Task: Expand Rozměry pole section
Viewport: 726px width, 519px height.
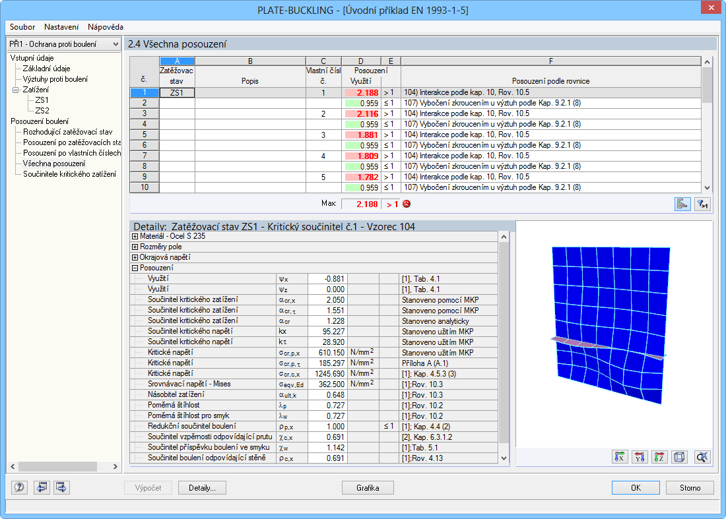Action: tap(135, 247)
